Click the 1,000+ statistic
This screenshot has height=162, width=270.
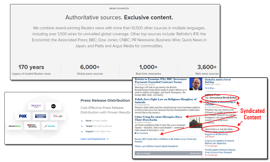(148, 67)
